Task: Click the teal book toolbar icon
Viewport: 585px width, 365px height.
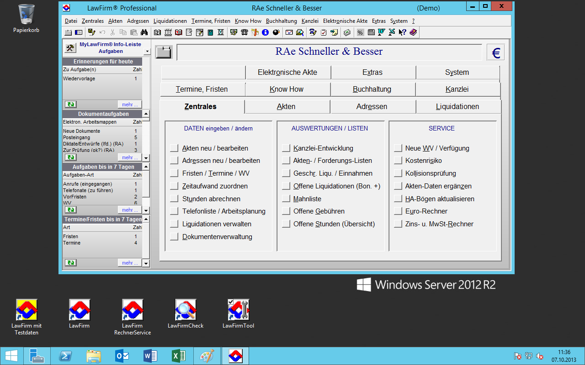Action: coord(210,32)
